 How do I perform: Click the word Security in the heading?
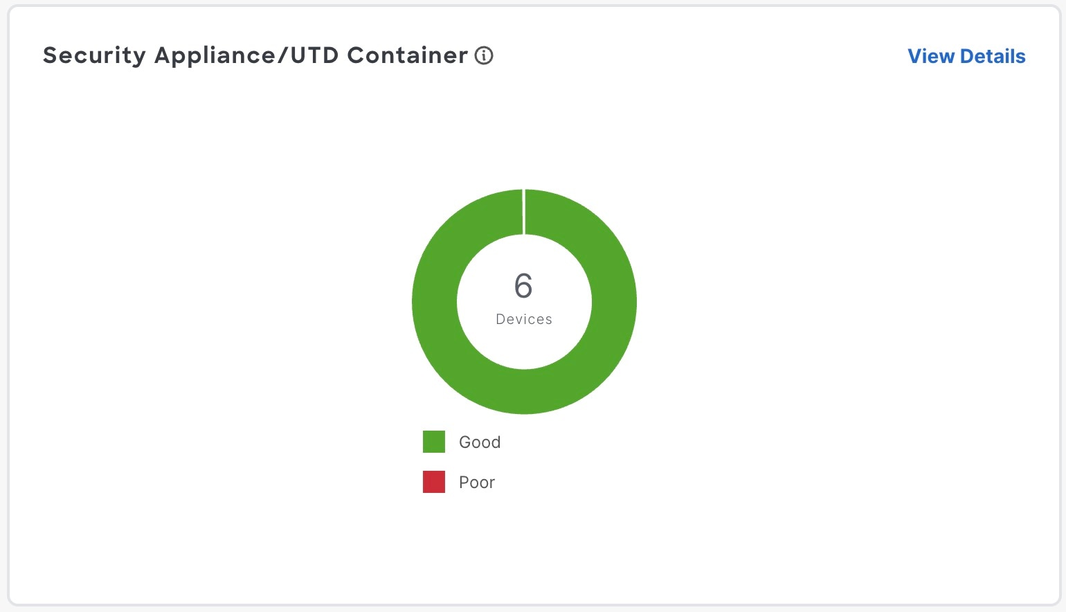94,55
